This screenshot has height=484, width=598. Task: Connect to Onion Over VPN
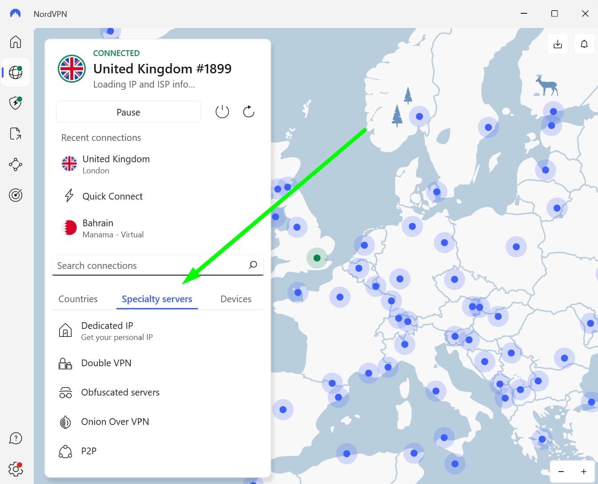tap(158, 422)
